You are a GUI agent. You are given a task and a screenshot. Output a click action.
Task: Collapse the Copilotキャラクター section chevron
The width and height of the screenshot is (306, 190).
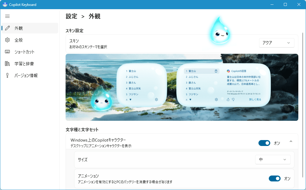click(291, 142)
